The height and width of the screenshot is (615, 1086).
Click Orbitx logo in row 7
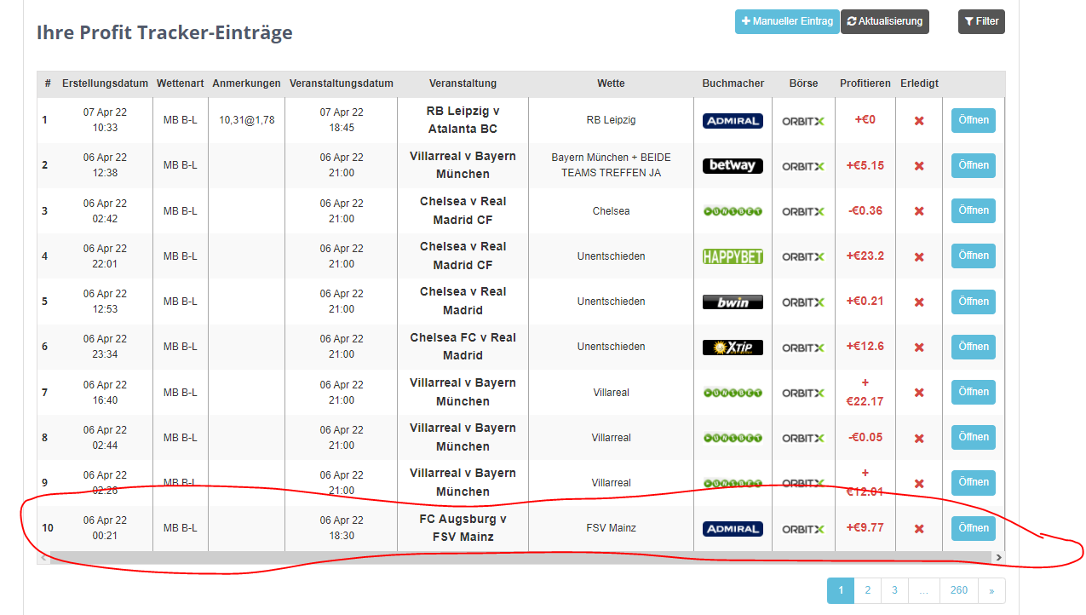coord(803,393)
